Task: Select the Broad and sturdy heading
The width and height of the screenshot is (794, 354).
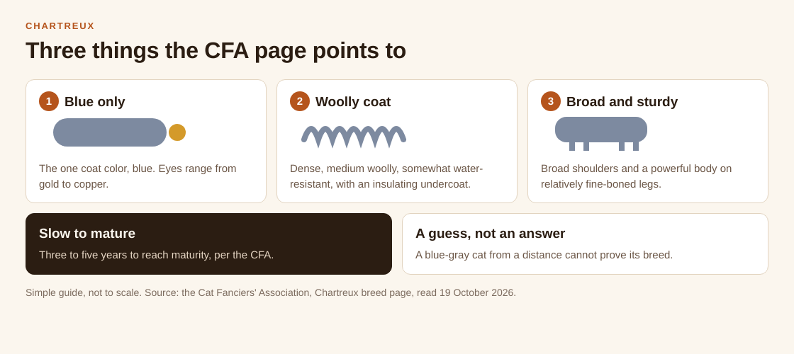Action: pos(622,102)
